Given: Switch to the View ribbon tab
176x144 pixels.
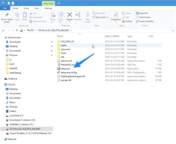Looking at the screenshot, I should point(36,8).
